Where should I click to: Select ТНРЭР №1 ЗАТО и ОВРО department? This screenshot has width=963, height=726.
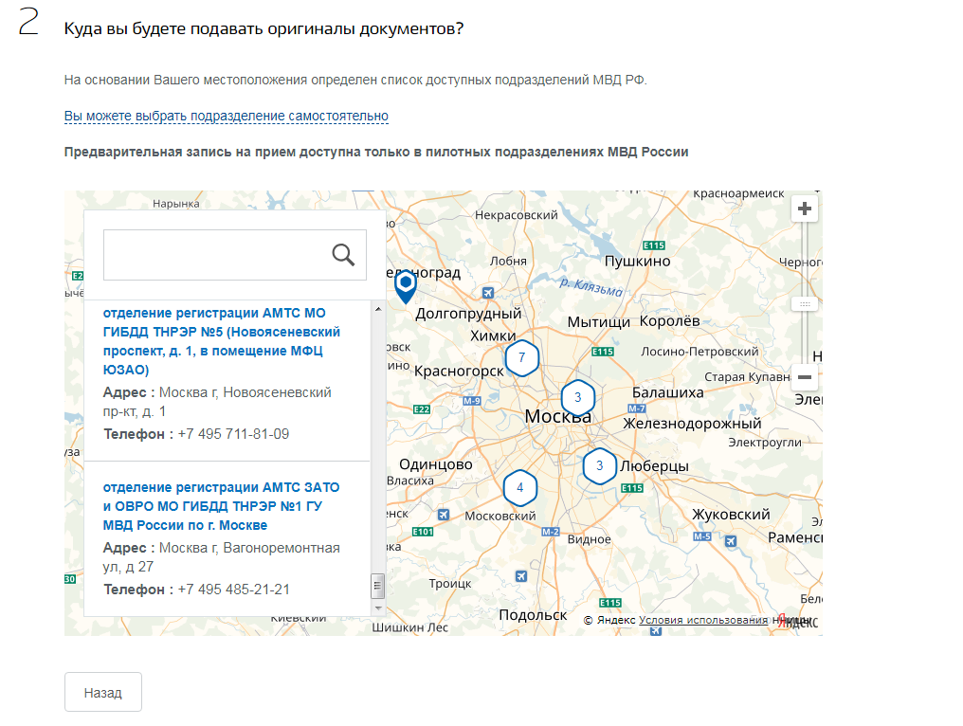click(221, 506)
